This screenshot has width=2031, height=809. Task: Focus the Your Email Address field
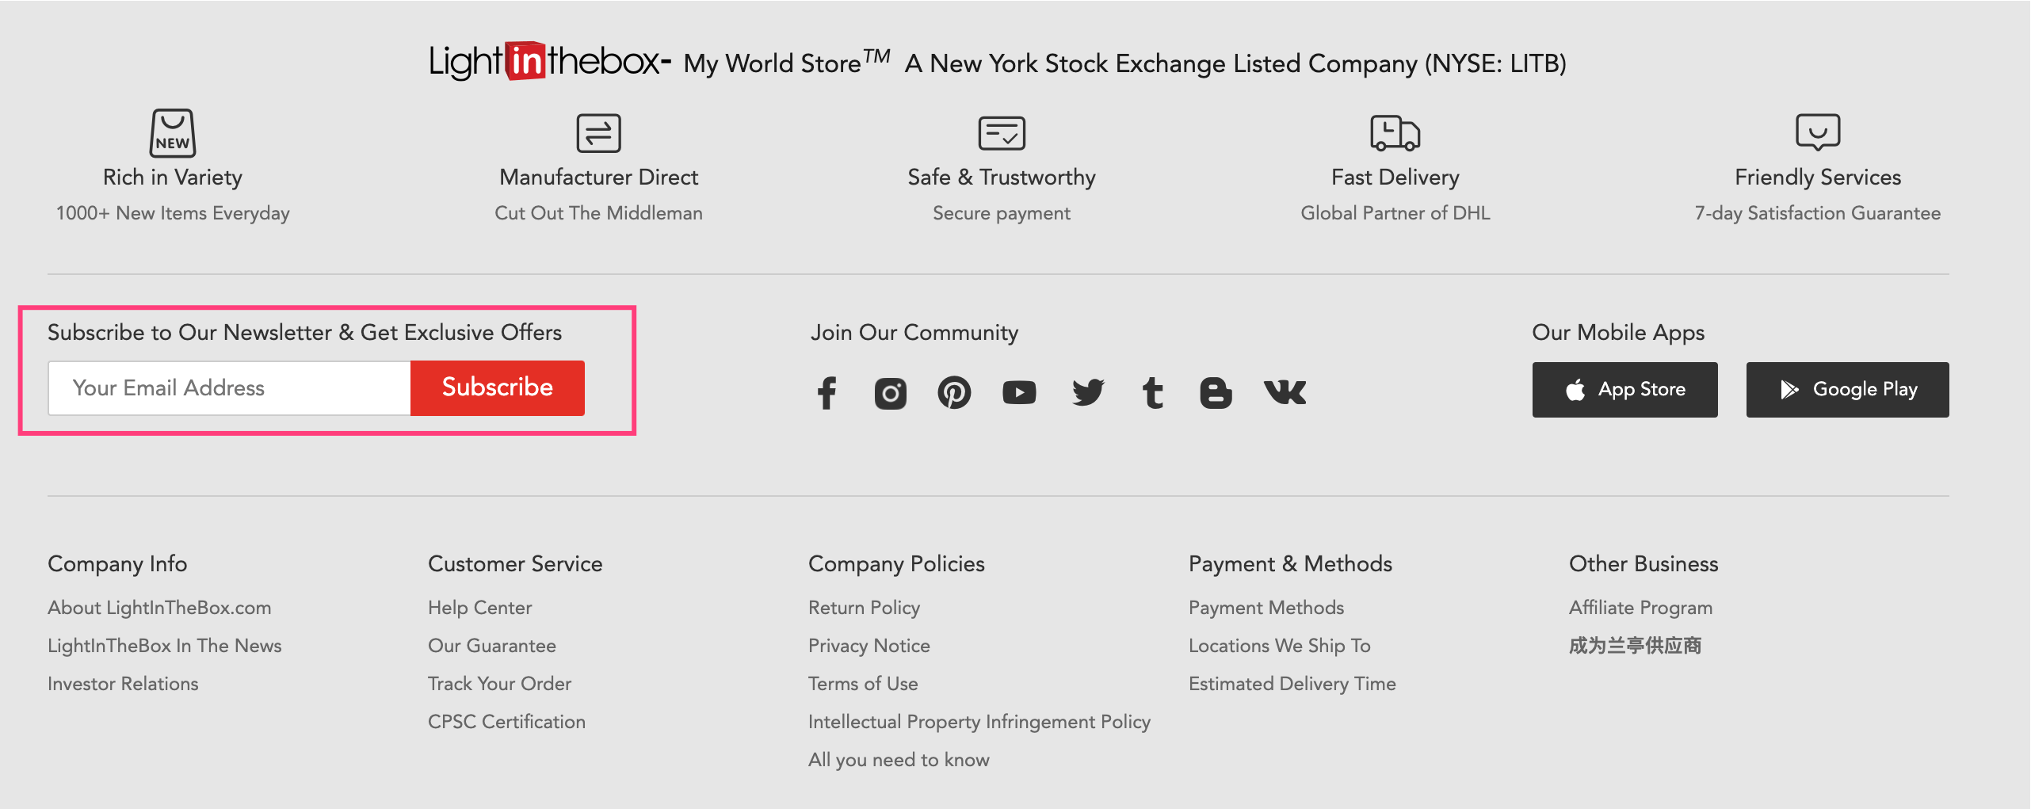(230, 388)
